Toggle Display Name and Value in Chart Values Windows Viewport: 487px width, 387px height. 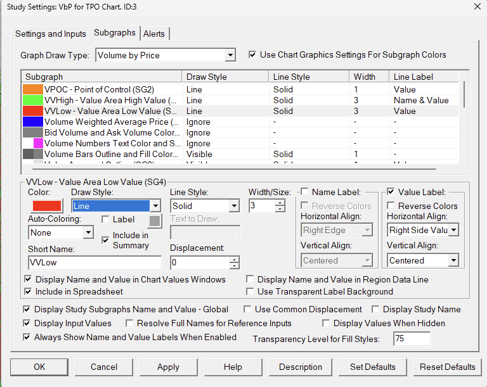[x=28, y=279]
